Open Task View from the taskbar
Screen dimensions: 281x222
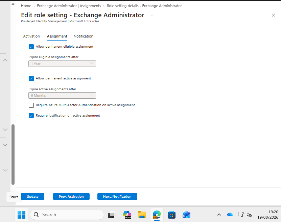[x=112, y=215]
